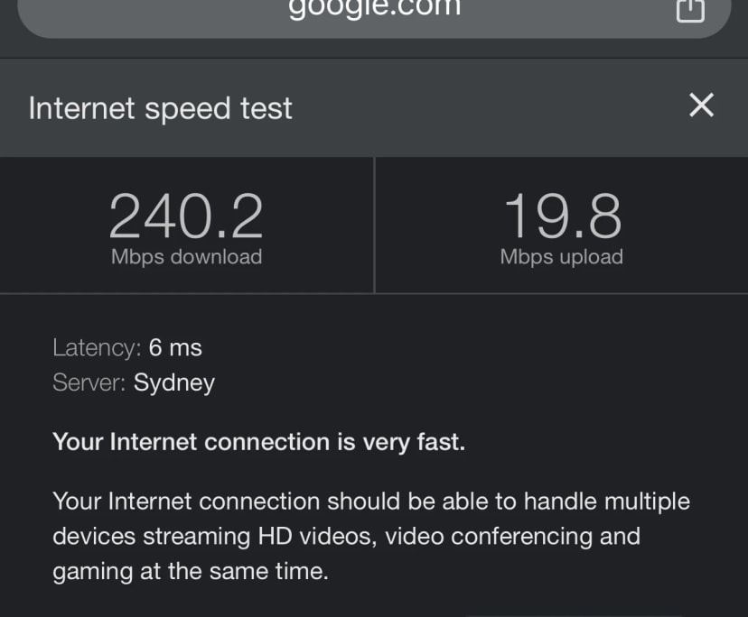Click the "Server:" label

click(89, 382)
